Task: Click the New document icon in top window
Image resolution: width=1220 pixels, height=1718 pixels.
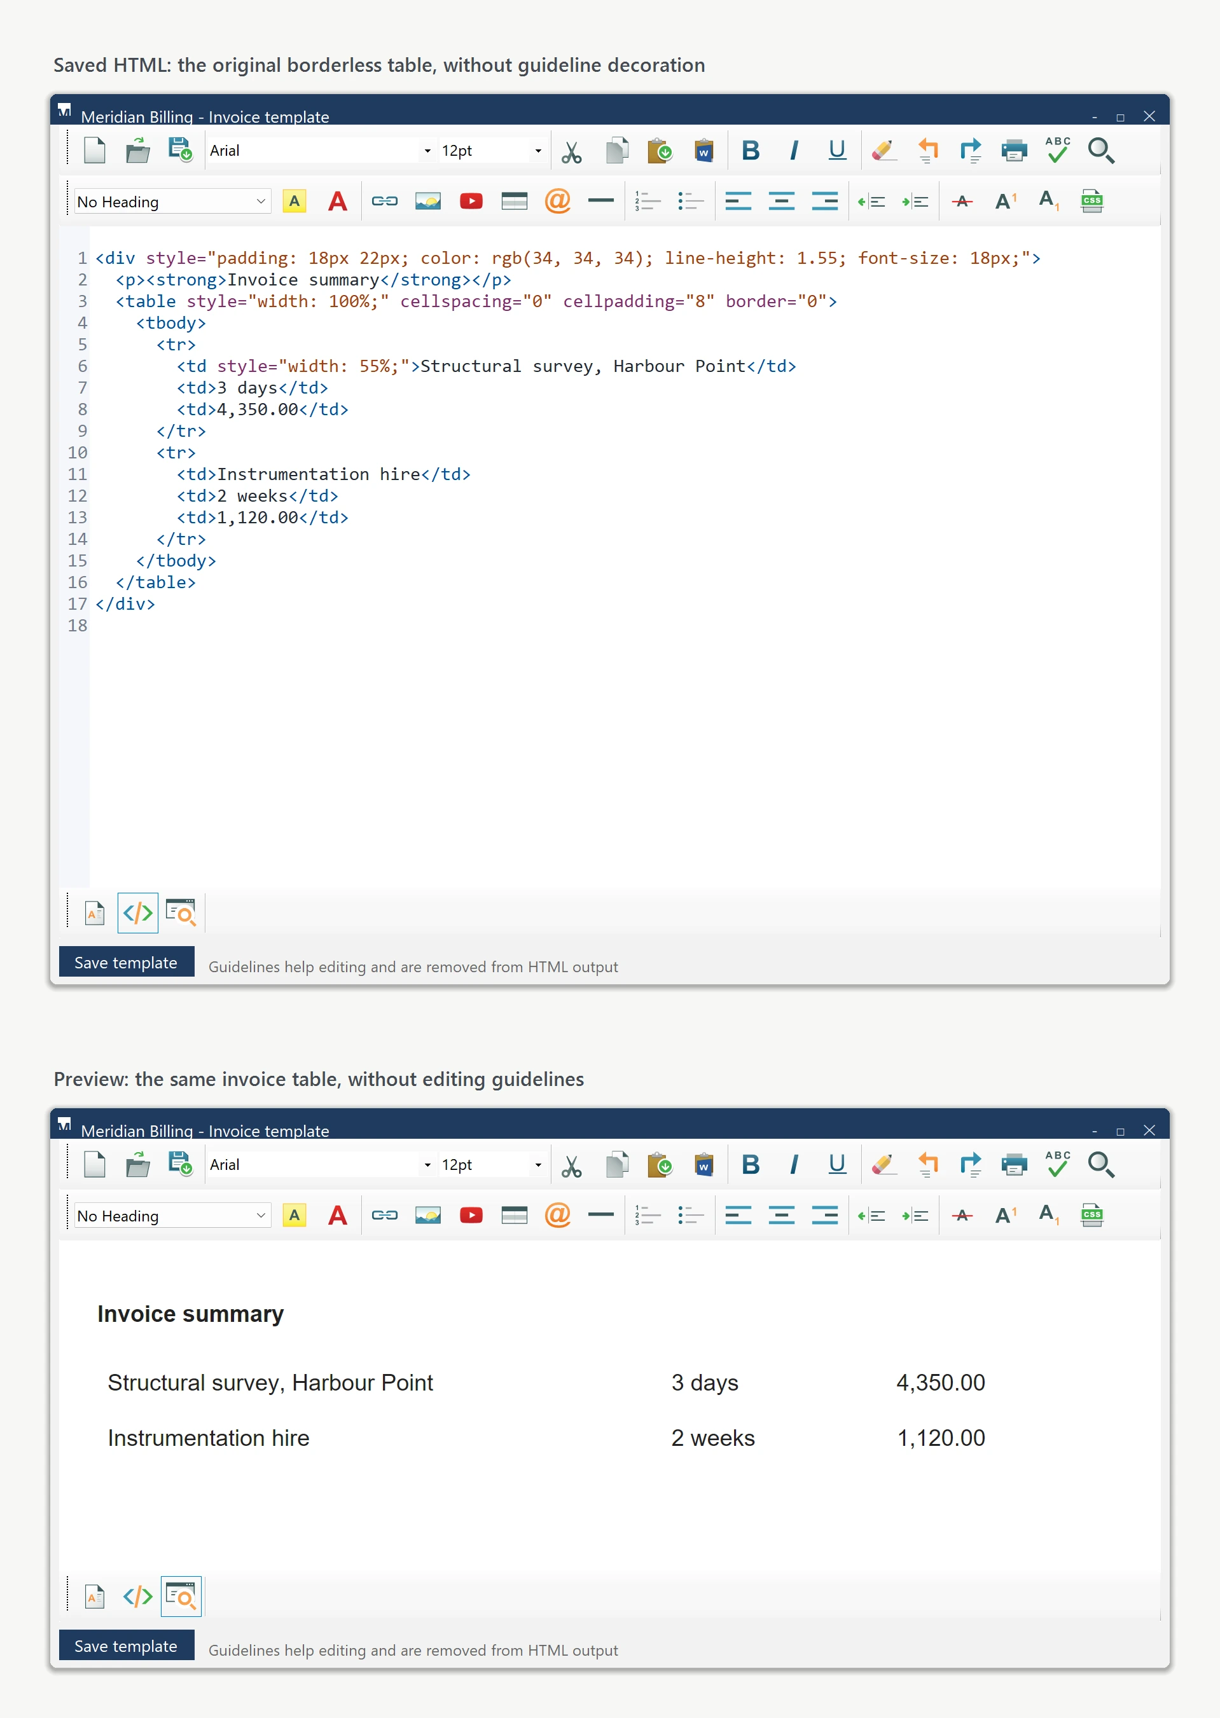Action: pos(95,150)
